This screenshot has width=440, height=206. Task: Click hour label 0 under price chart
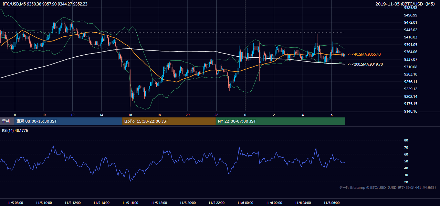click(x=245, y=115)
